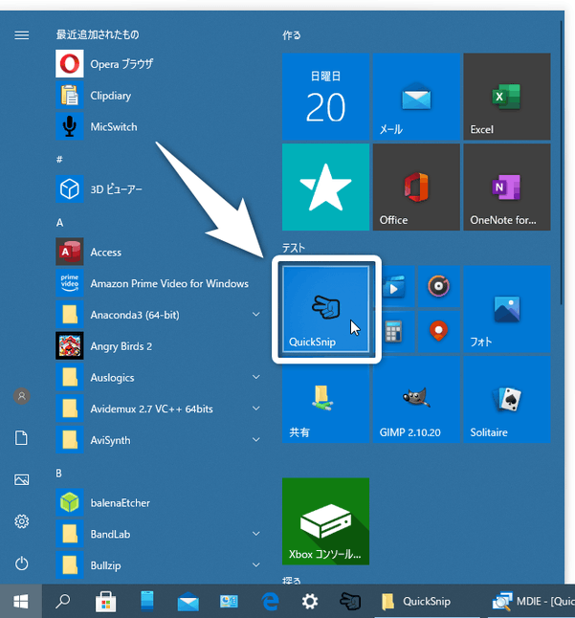Open the small Groove Music tile
Image resolution: width=575 pixels, height=618 pixels.
[438, 287]
